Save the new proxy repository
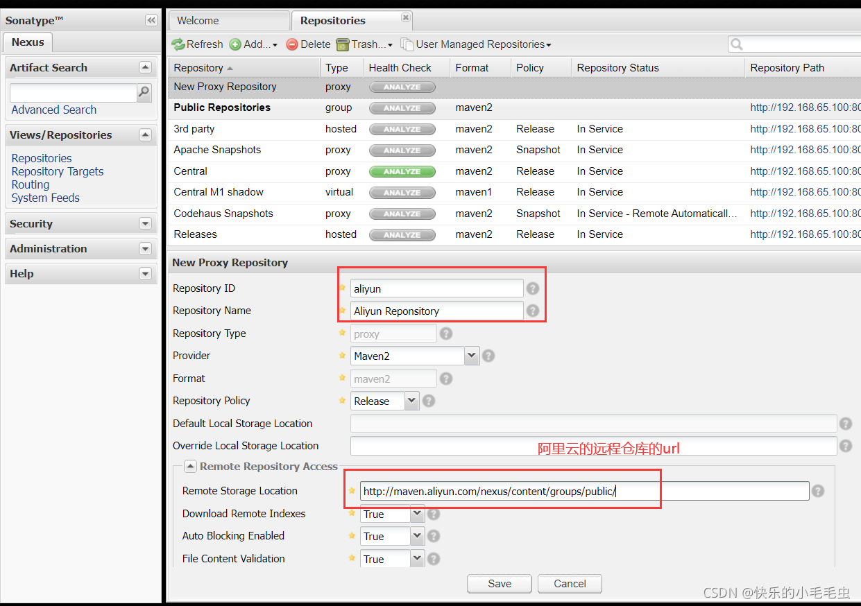Viewport: 861px width, 606px height. coord(500,584)
